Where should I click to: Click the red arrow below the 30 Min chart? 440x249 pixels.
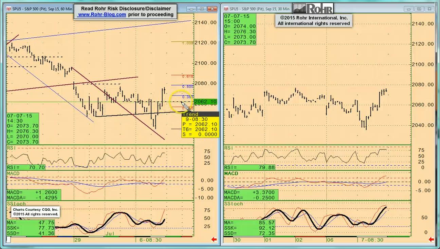431,240
